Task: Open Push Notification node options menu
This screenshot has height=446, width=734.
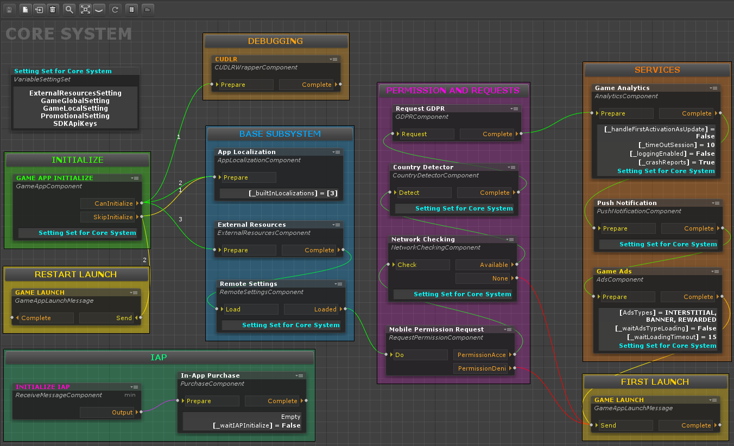Action: click(716, 203)
